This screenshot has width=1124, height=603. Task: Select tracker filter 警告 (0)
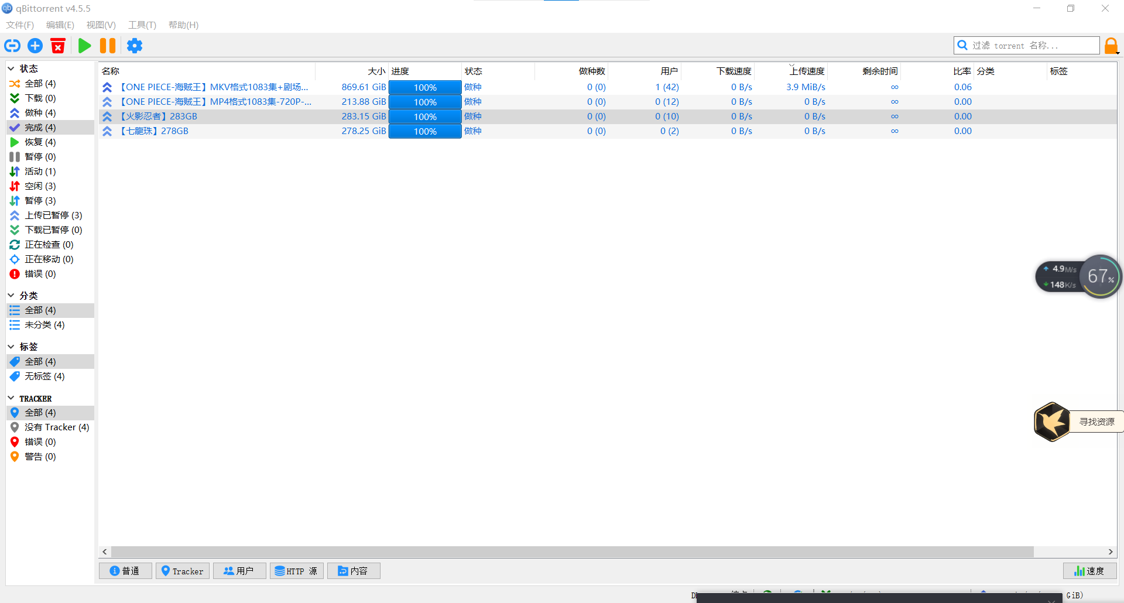(50, 456)
